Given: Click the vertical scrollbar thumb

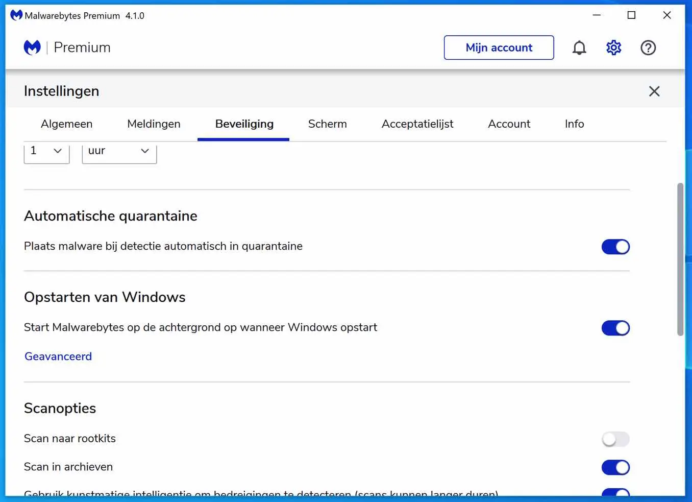Looking at the screenshot, I should [x=680, y=259].
